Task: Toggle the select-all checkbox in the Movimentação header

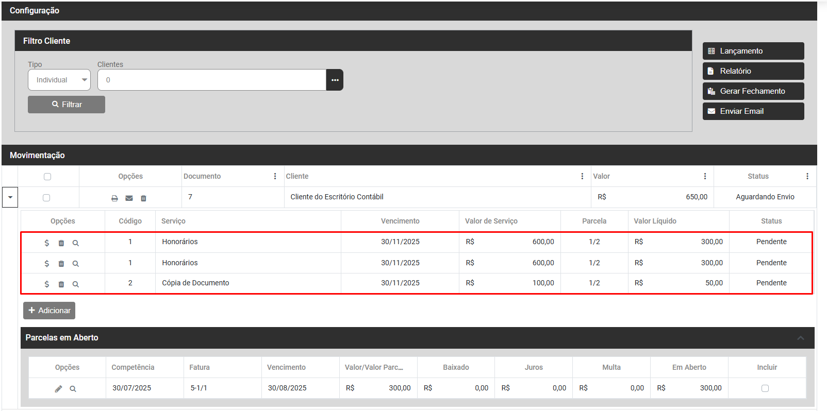Action: tap(47, 177)
